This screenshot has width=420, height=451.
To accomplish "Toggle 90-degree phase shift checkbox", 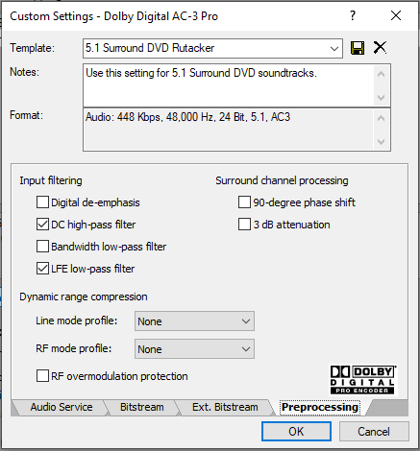I will click(x=244, y=202).
